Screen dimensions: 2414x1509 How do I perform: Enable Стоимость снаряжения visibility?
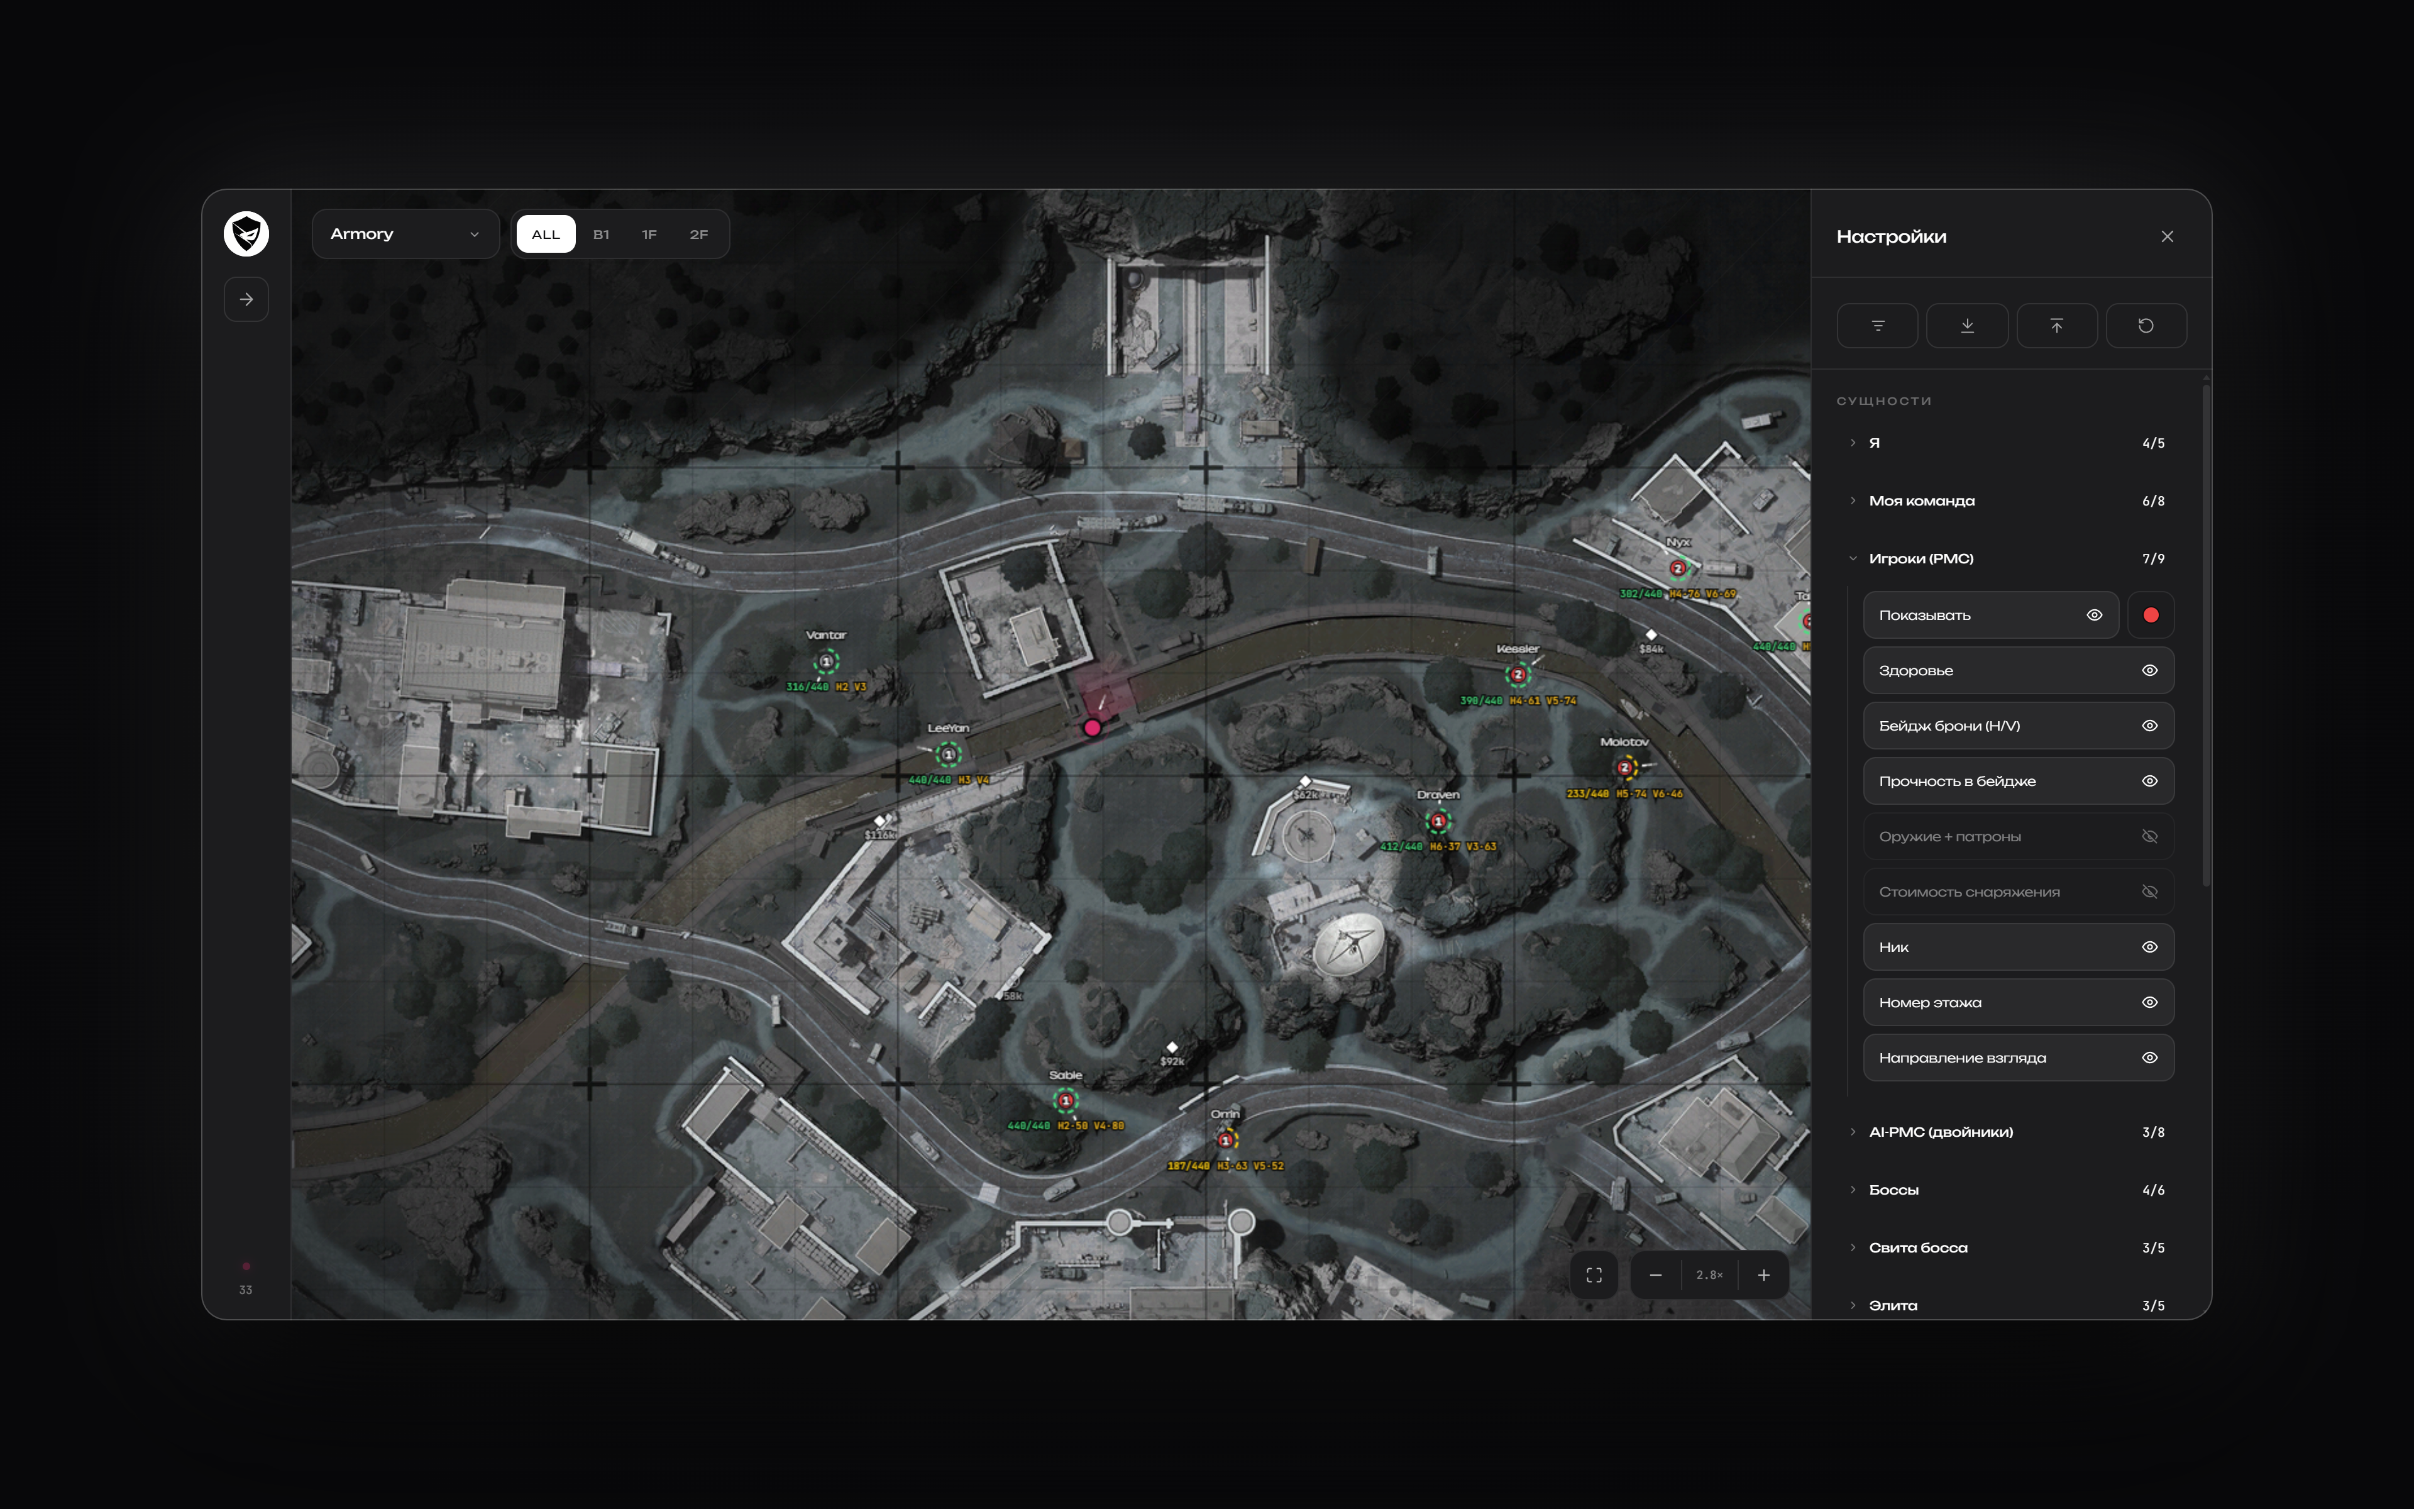coord(2150,891)
